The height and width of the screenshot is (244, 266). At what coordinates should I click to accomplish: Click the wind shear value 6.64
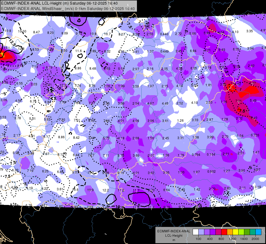(166, 190)
